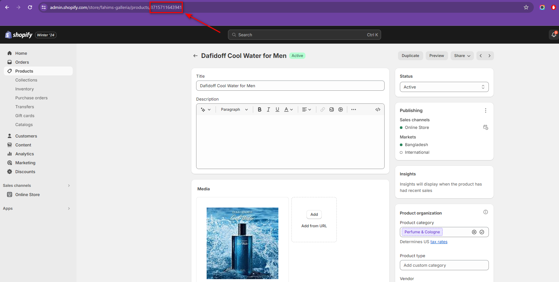Open text alignment options
The width and height of the screenshot is (559, 282).
(x=306, y=109)
